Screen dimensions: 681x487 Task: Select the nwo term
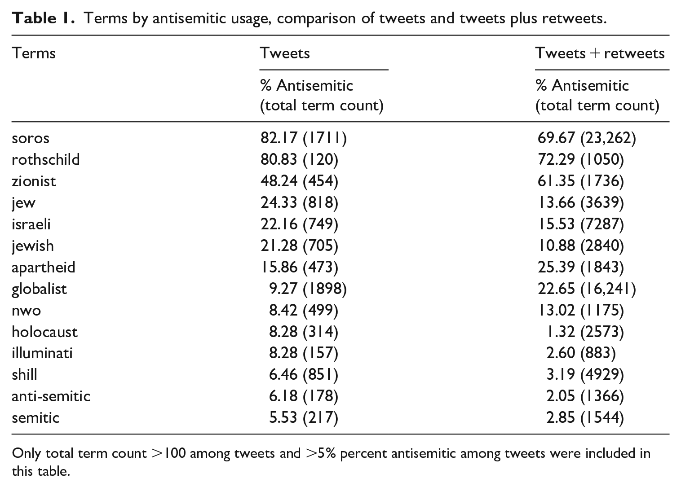pyautogui.click(x=27, y=311)
